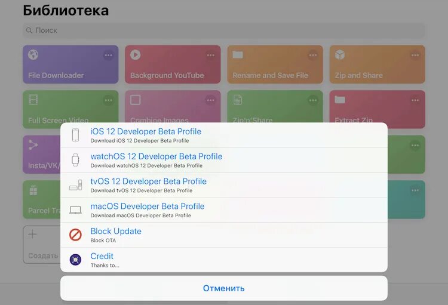Open more options for Full Screen Video
The width and height of the screenshot is (448, 305).
pyautogui.click(x=108, y=100)
